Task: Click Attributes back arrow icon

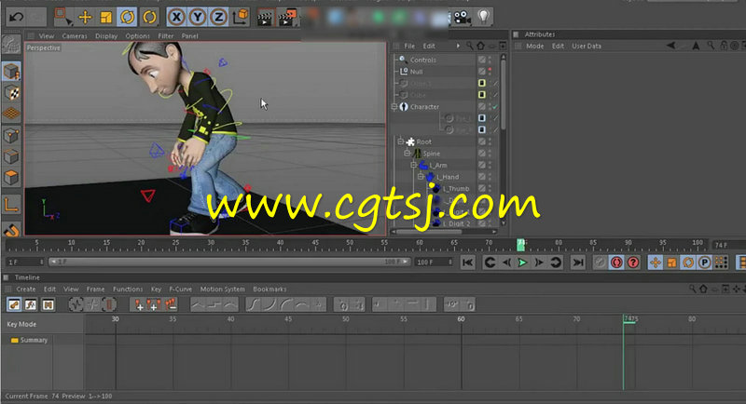Action: tap(670, 46)
